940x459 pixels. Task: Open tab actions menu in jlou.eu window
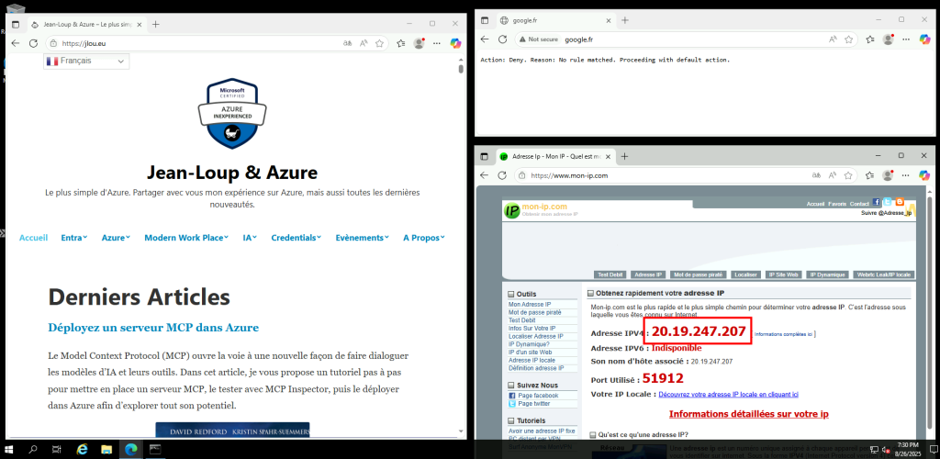point(16,25)
